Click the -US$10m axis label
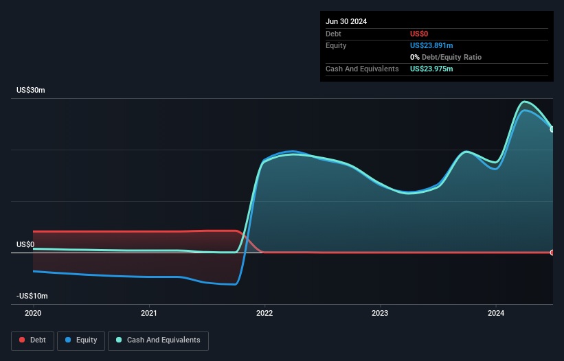This screenshot has width=564, height=361. 32,296
